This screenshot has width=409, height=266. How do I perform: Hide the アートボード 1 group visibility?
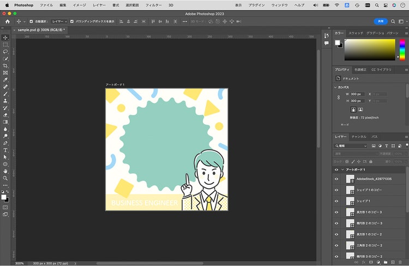(x=336, y=170)
